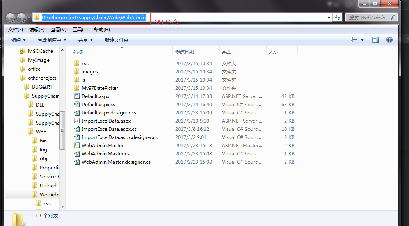Click the Back navigation arrow
Screen dimensions: 409x226
[11, 18]
